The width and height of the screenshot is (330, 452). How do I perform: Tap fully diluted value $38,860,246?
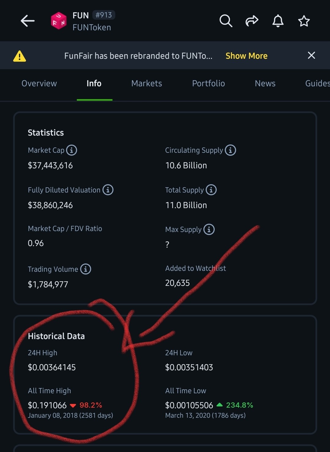tap(50, 205)
